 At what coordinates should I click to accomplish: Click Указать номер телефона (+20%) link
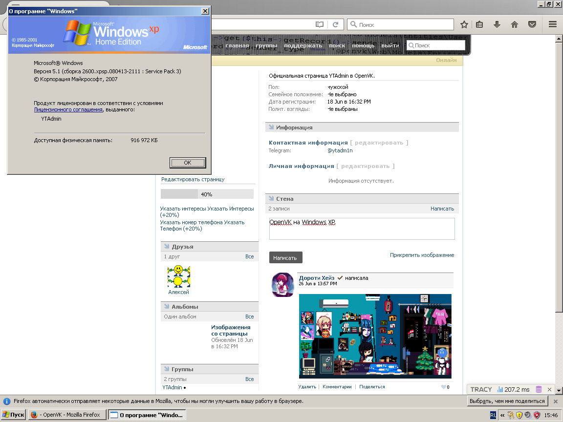pos(202,225)
